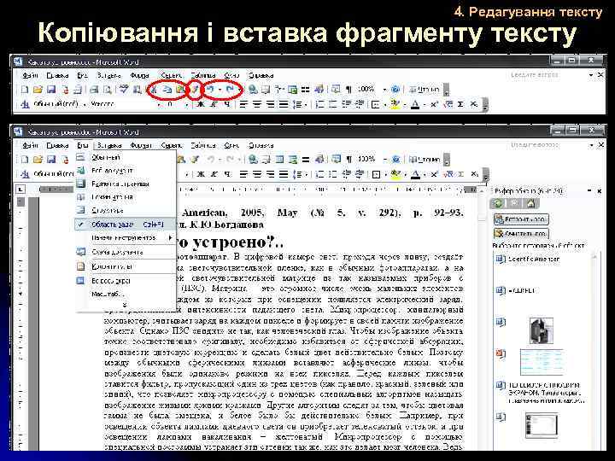The width and height of the screenshot is (615, 461).
Task: Toggle Italic in upper Word window
Action: click(214, 104)
